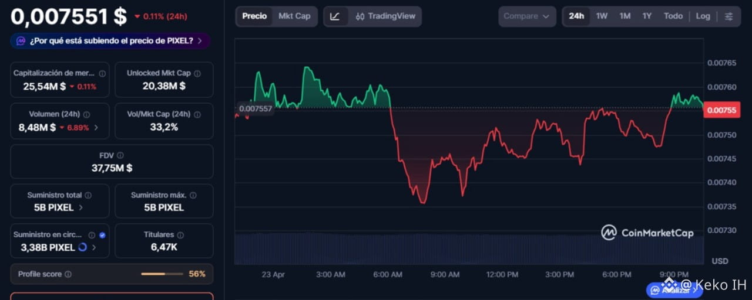This screenshot has height=300, width=752.
Task: Select the Mkt Cap tab
Action: click(x=294, y=16)
